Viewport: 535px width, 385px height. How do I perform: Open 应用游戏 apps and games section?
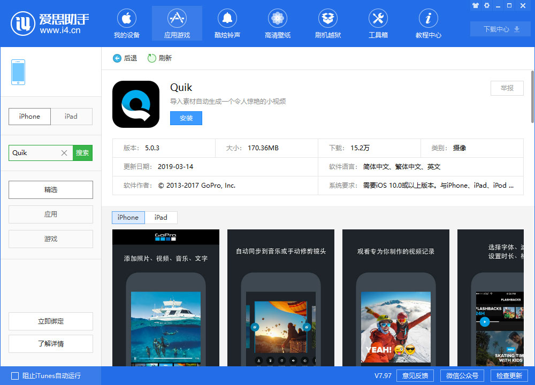[x=177, y=24]
